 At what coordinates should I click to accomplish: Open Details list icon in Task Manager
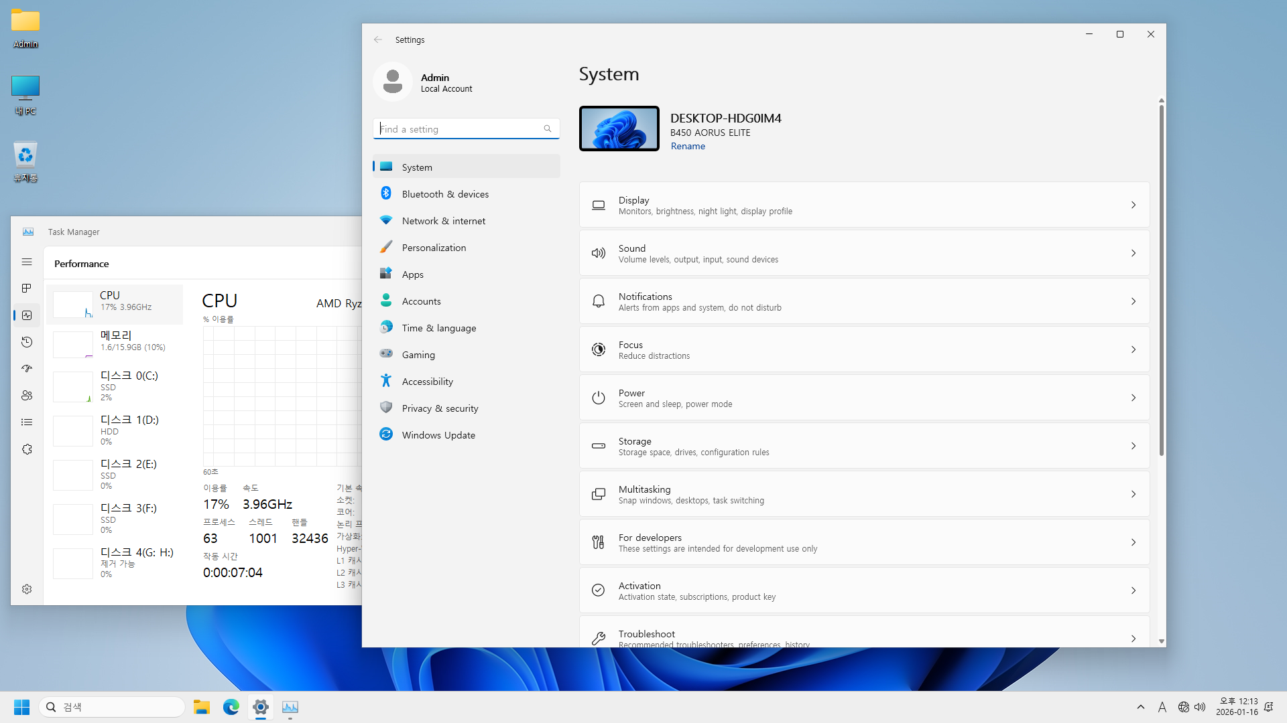coord(27,422)
